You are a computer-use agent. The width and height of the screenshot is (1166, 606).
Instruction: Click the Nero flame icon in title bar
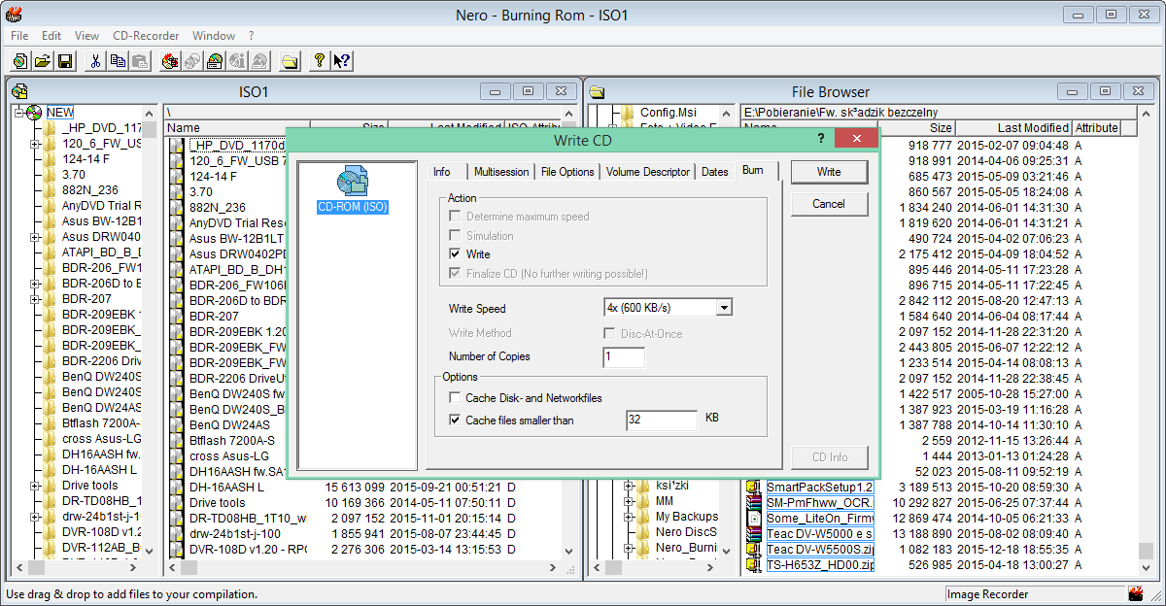tap(12, 15)
